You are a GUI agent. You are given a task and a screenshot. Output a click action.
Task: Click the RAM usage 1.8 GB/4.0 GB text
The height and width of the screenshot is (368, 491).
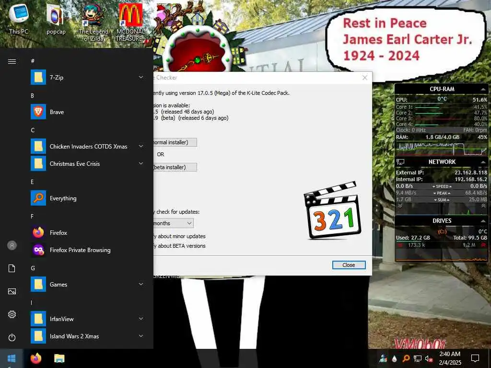[x=442, y=137]
